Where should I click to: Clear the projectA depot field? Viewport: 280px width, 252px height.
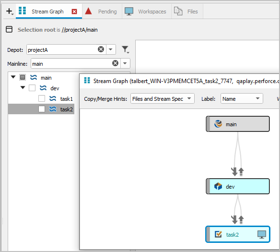point(101,49)
